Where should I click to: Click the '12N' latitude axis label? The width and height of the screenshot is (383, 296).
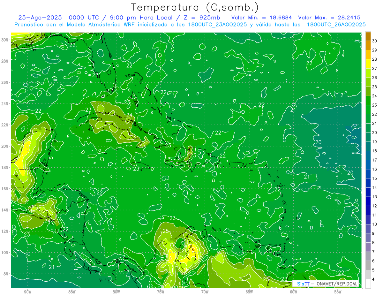[5, 231]
